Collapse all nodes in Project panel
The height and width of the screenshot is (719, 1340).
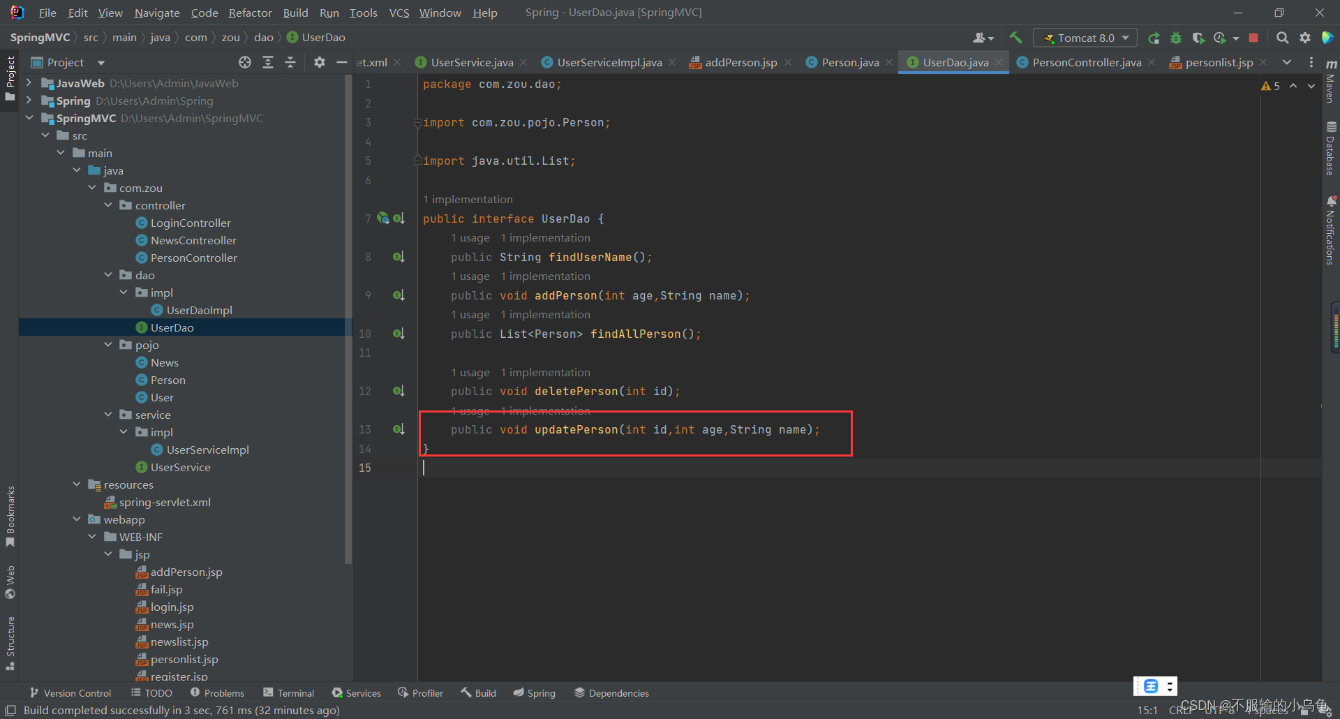pyautogui.click(x=290, y=62)
